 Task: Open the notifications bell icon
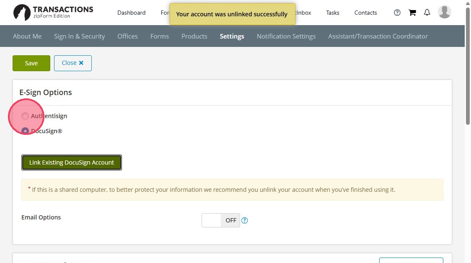[427, 13]
